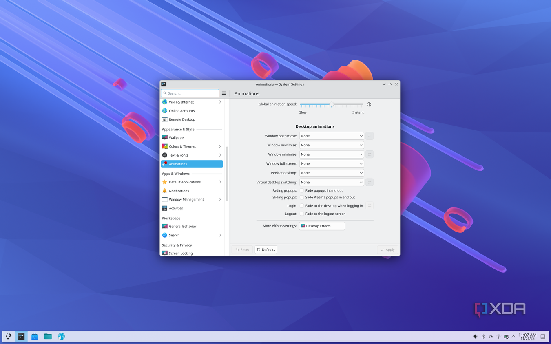Open the General Behavior icon
Screen dimensions: 551x344
point(165,226)
